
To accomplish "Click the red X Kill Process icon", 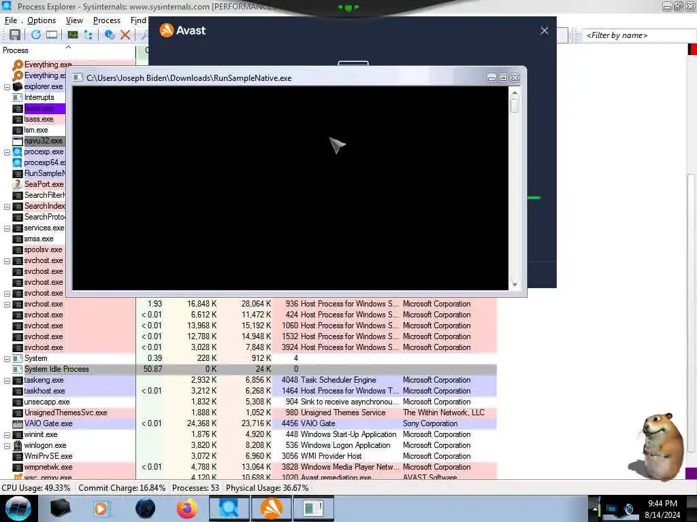I will (125, 35).
